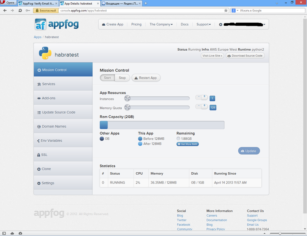This screenshot has height=236, width=307.
Task: Click the Memory Quota slider handle
Action: pos(127,107)
